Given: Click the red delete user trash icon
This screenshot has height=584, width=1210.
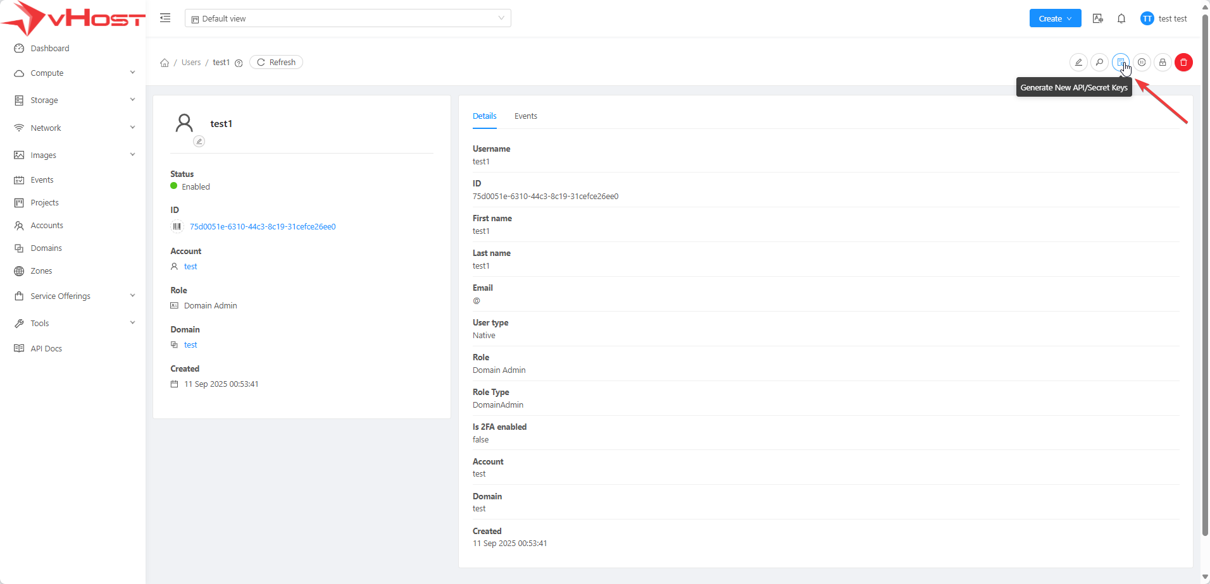Looking at the screenshot, I should (1183, 63).
